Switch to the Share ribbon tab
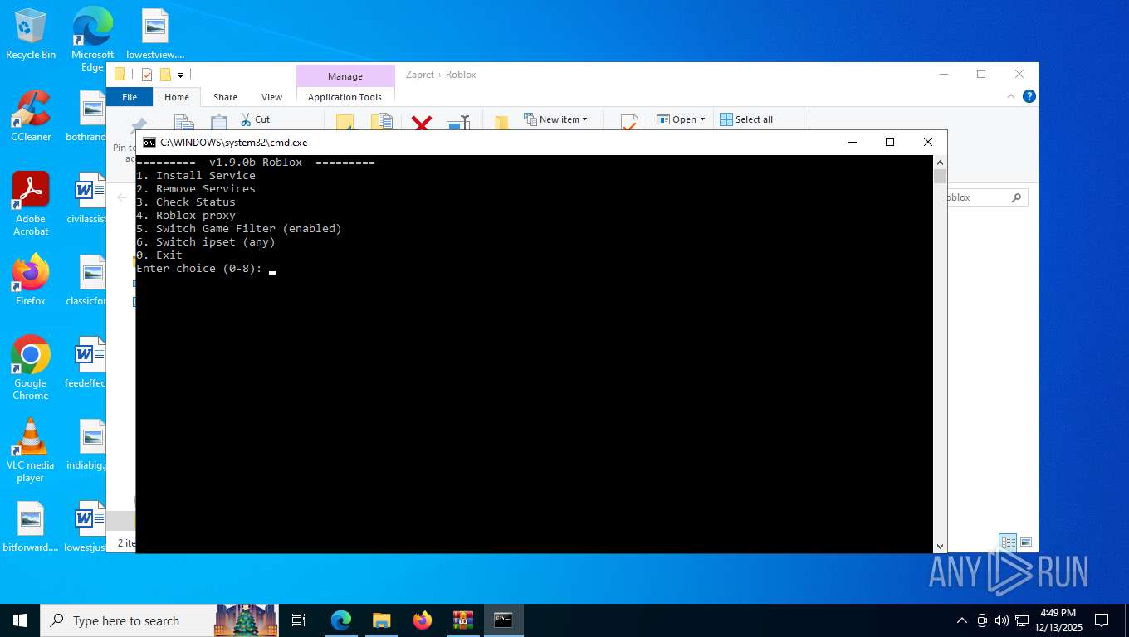The height and width of the screenshot is (637, 1129). tap(225, 97)
